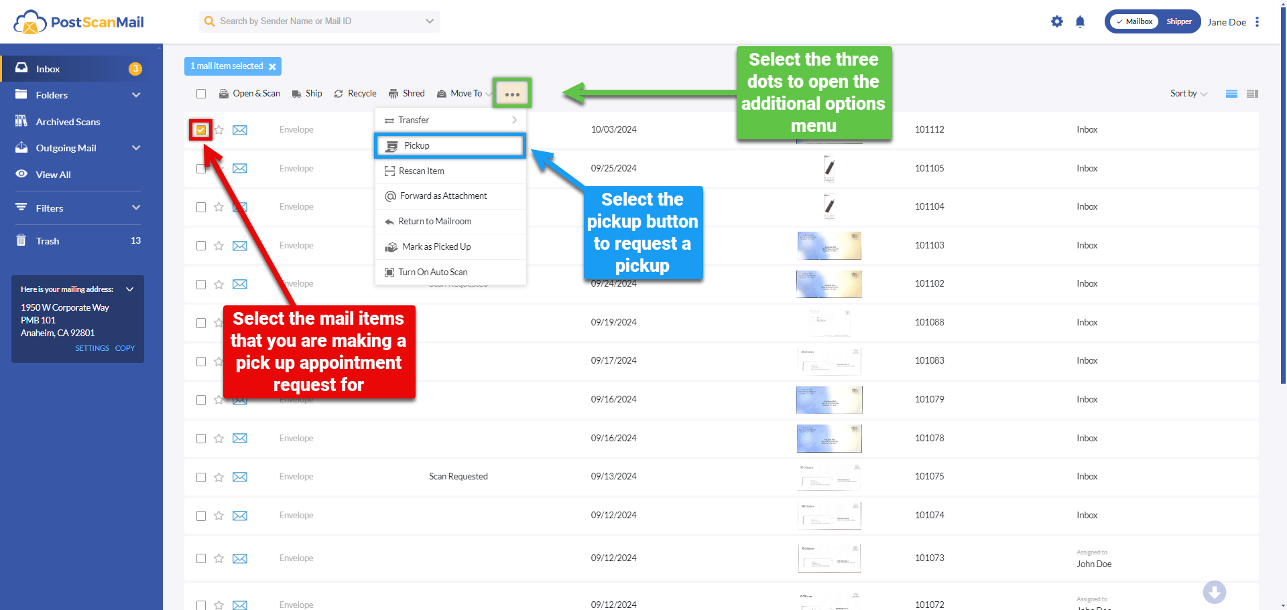Check the checkbox for item 101102
This screenshot has width=1287, height=610.
(x=201, y=284)
